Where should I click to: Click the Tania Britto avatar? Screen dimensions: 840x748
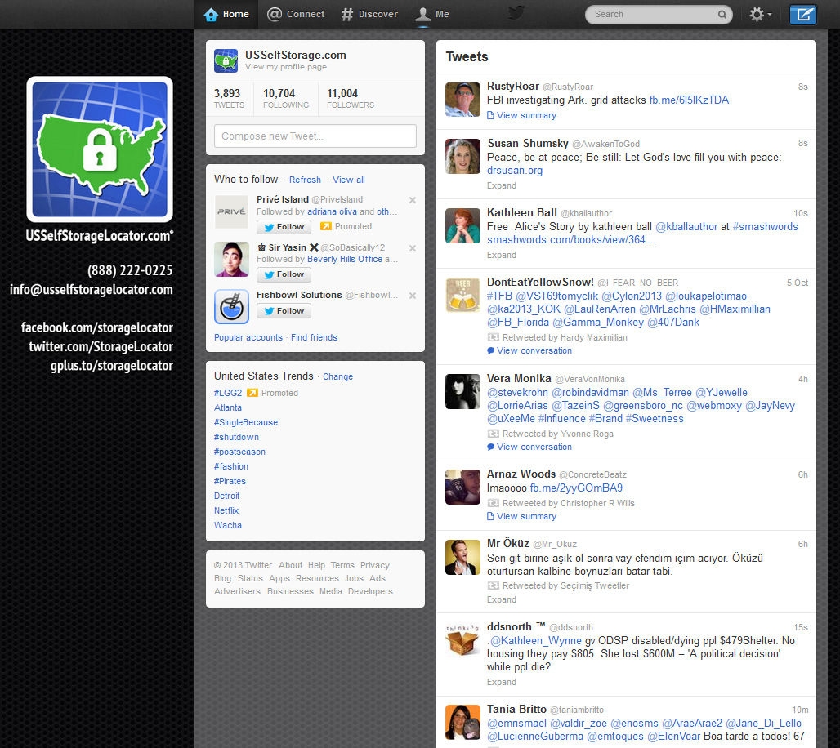point(462,723)
